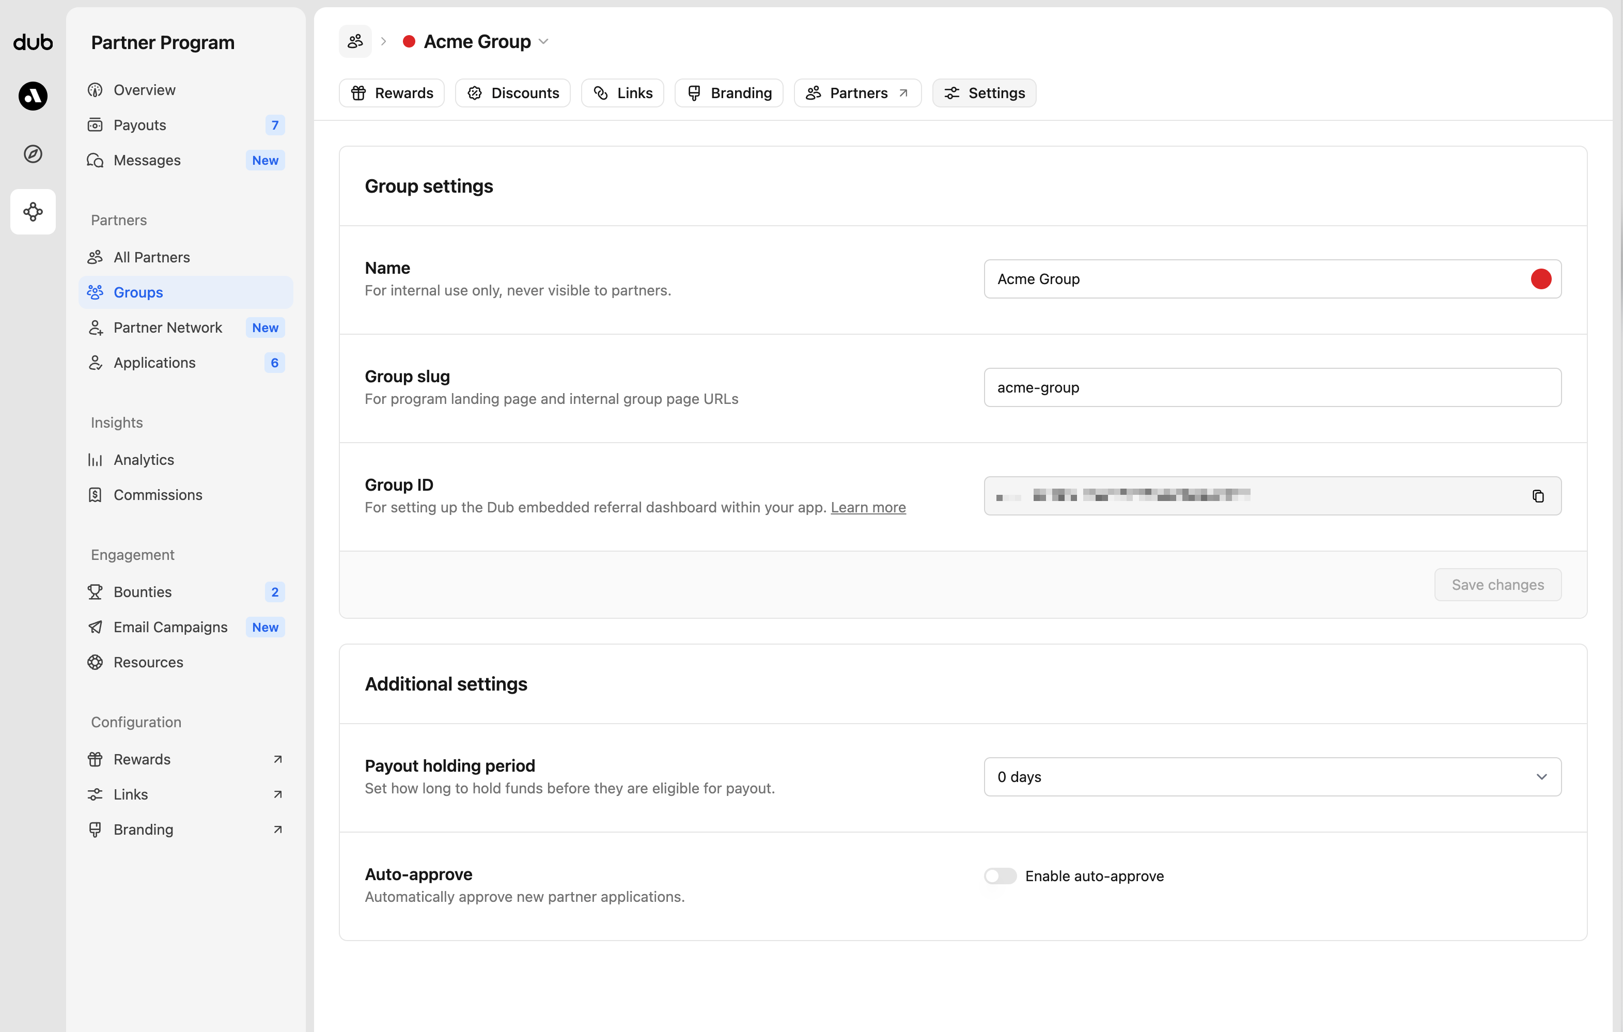Pick the red group color swatch

click(x=1540, y=279)
